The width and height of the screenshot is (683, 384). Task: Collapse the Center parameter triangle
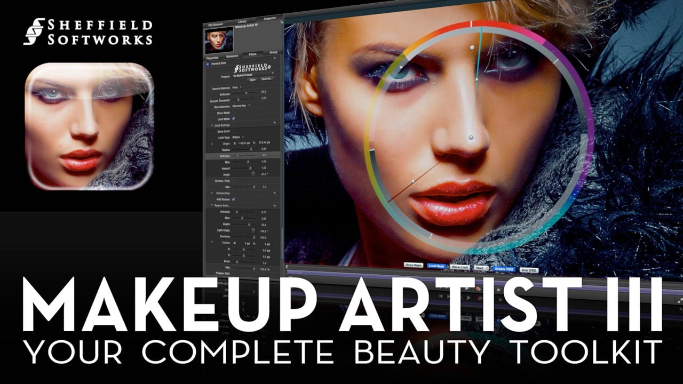[212, 242]
